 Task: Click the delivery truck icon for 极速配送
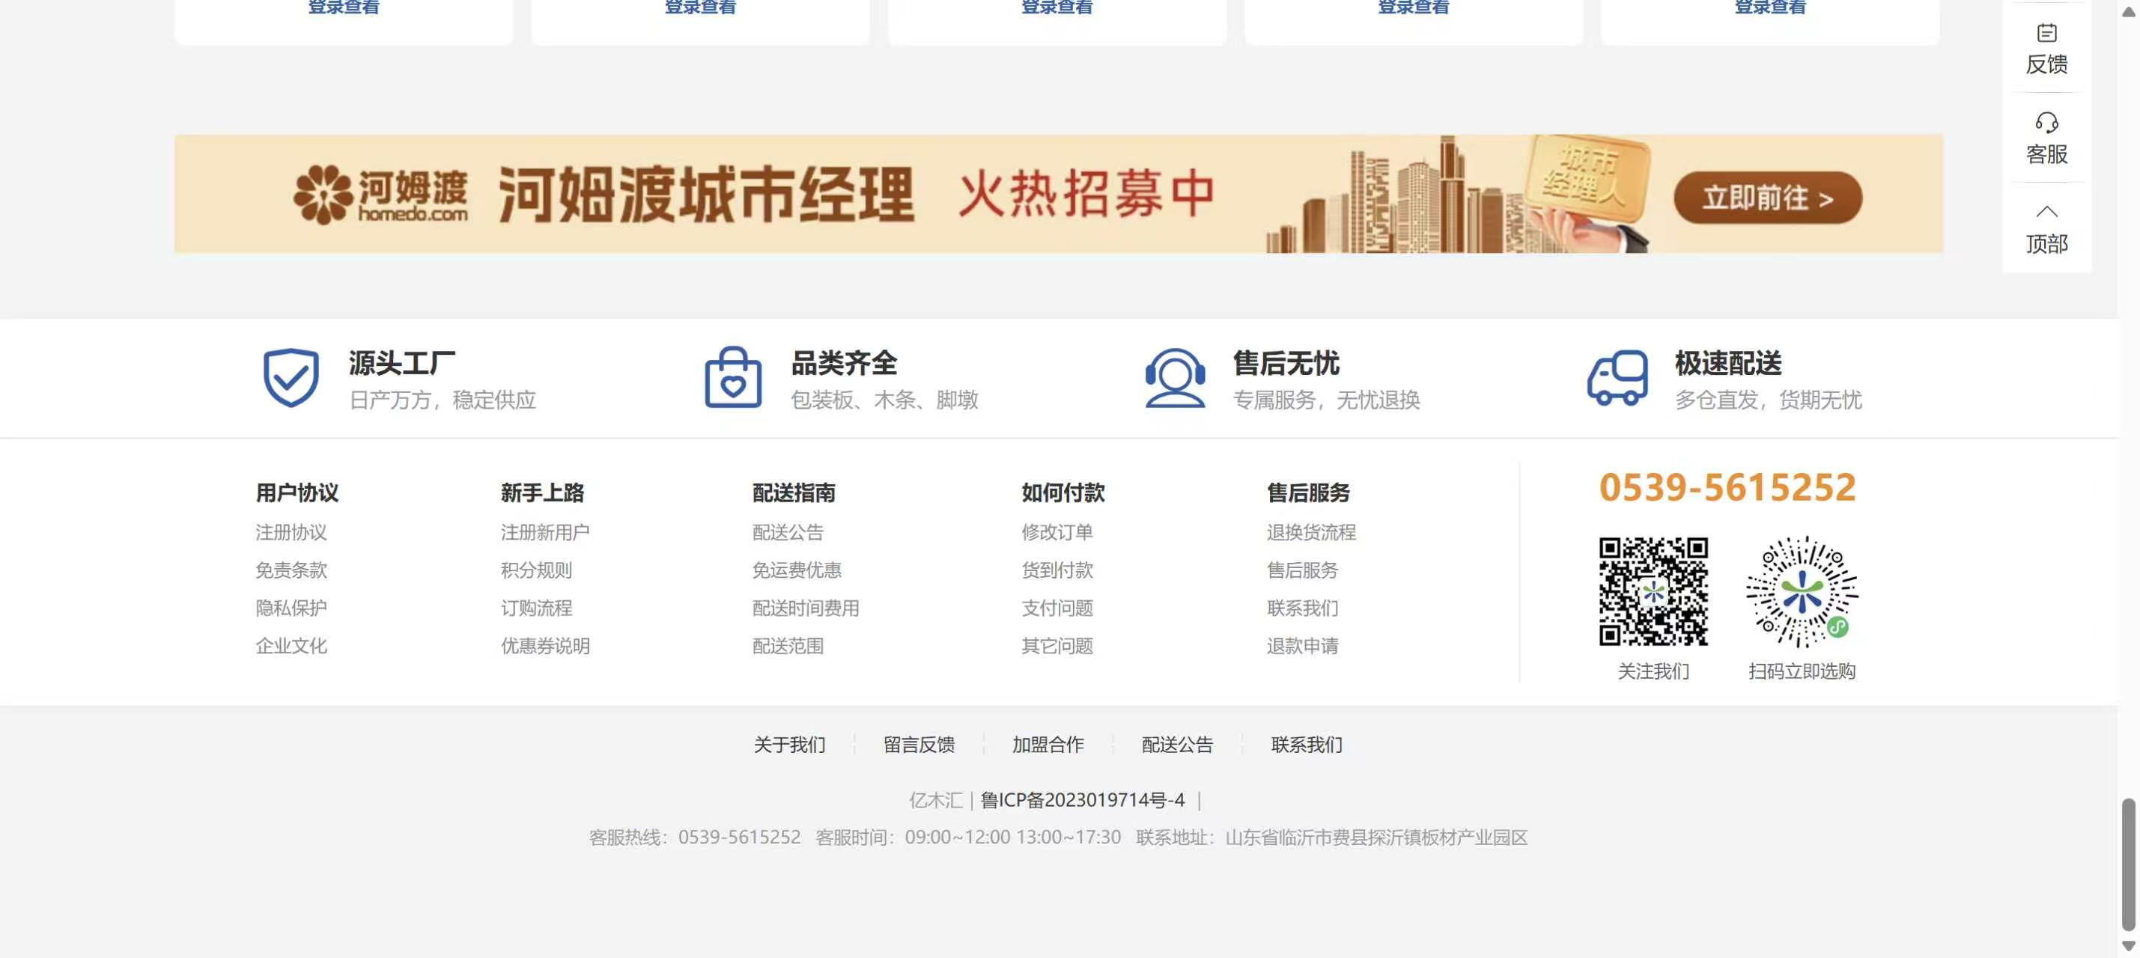click(x=1617, y=378)
